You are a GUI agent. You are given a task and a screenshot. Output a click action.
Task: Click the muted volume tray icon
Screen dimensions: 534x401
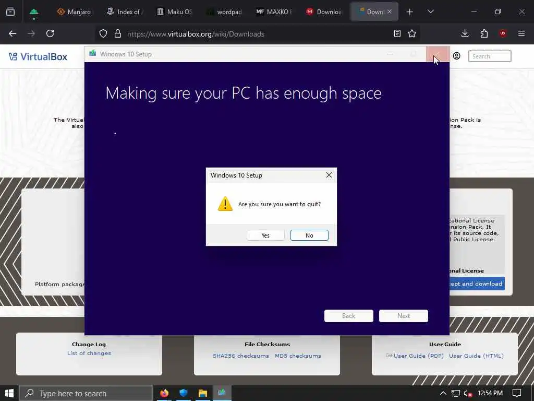[x=468, y=394]
